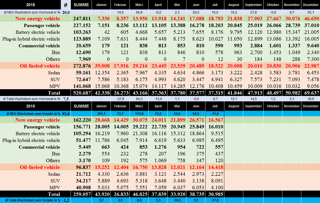Select 2018 New energy vehicle total 247.811
320x203 pixels.
point(82,19)
